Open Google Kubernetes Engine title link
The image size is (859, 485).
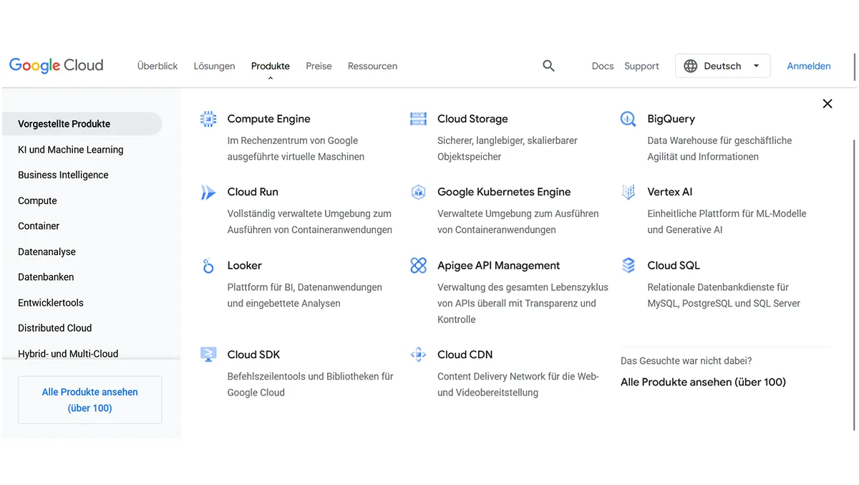[504, 192]
